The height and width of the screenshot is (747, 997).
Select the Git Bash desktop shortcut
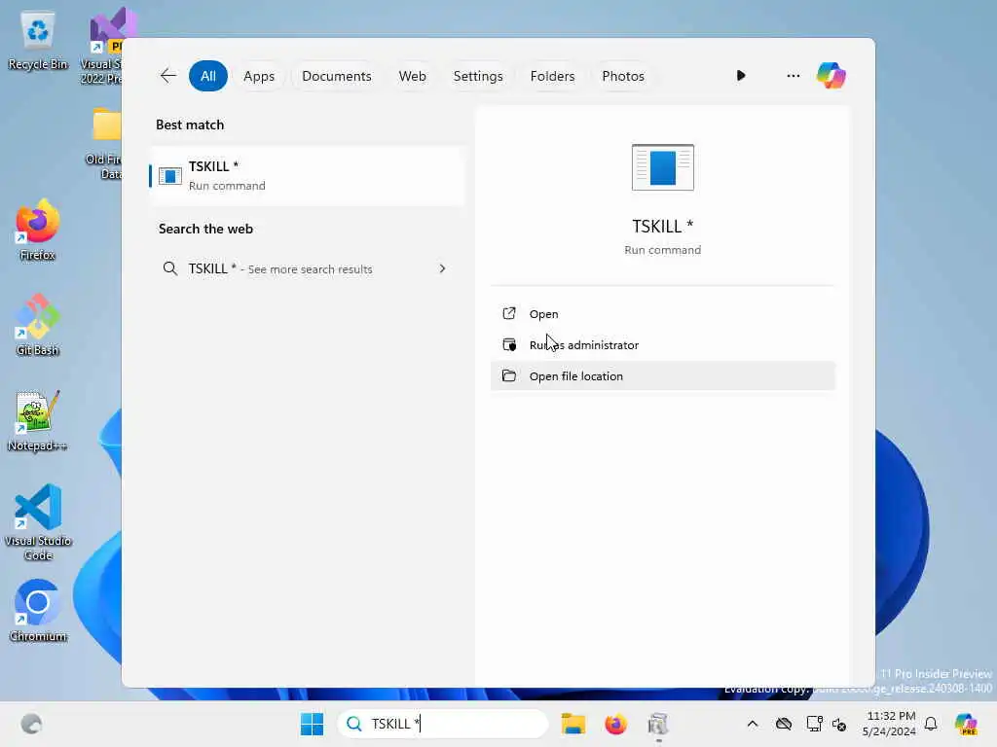[x=38, y=325]
